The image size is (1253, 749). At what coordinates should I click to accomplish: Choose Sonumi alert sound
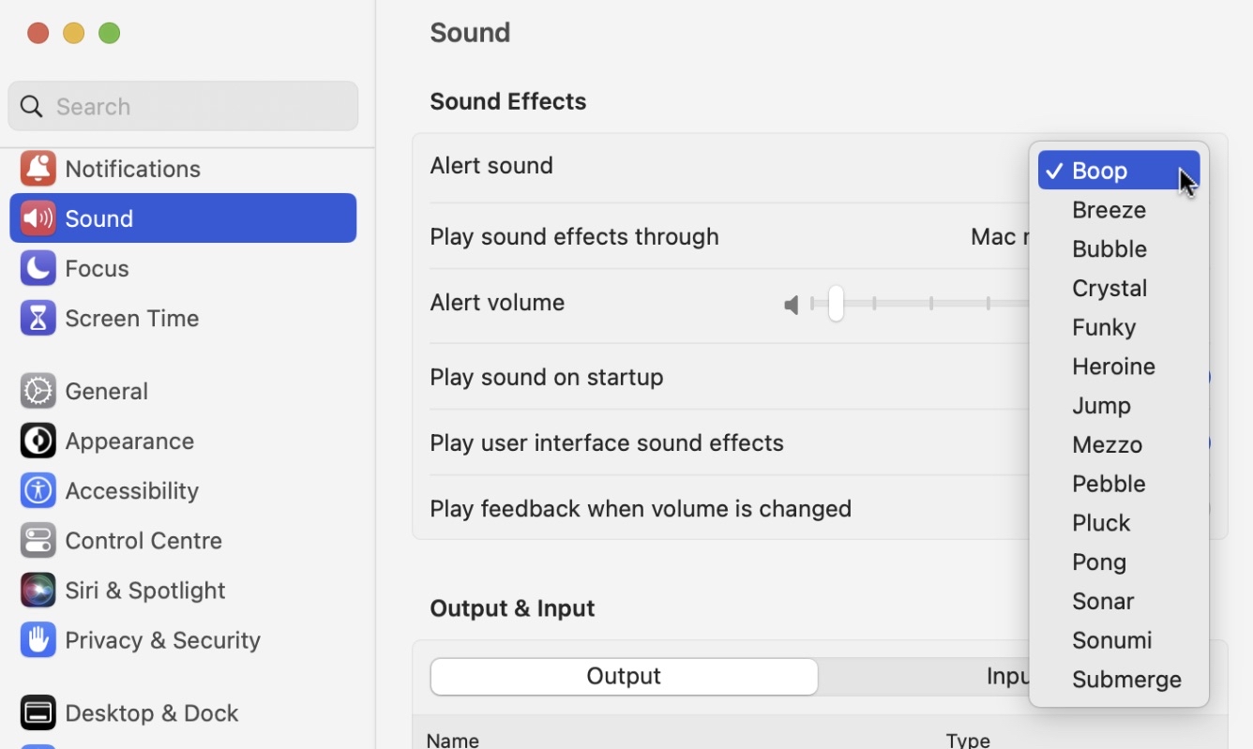(1119, 641)
